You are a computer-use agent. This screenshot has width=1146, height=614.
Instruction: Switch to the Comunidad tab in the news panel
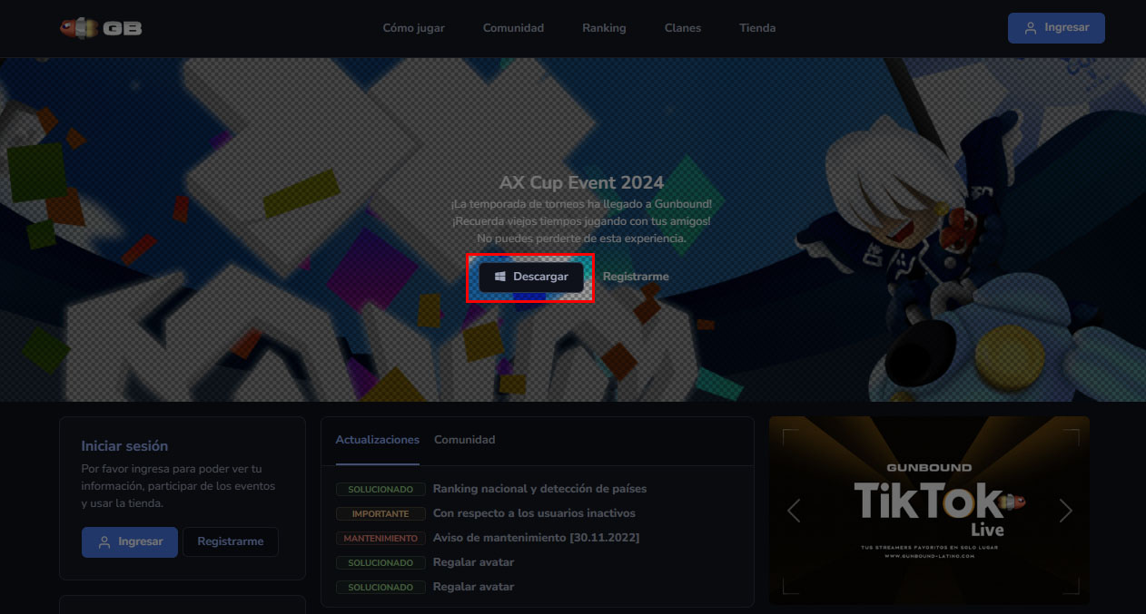(465, 440)
